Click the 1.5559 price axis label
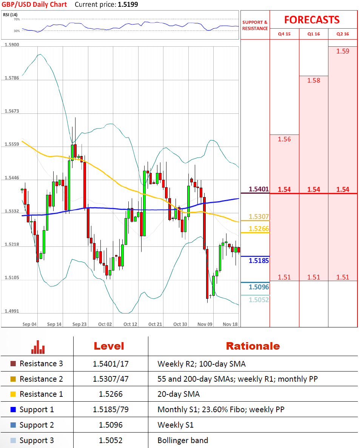The width and height of the screenshot is (359, 448). pyautogui.click(x=12, y=144)
